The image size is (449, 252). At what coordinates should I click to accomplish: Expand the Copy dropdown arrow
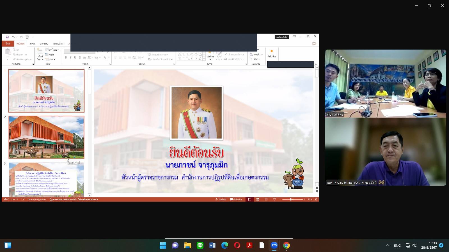click(26, 55)
